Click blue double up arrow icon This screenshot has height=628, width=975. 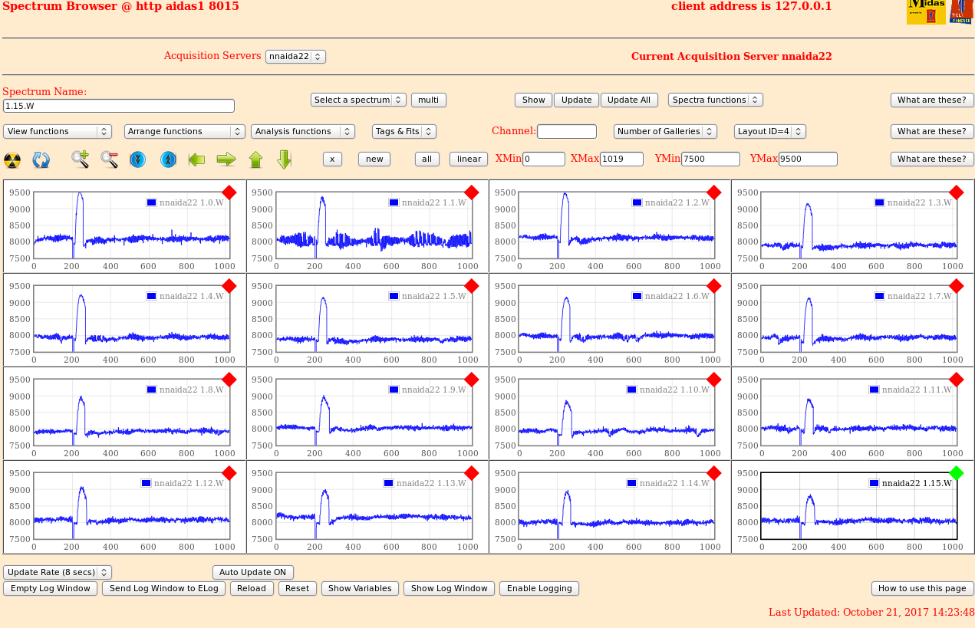[x=169, y=159]
